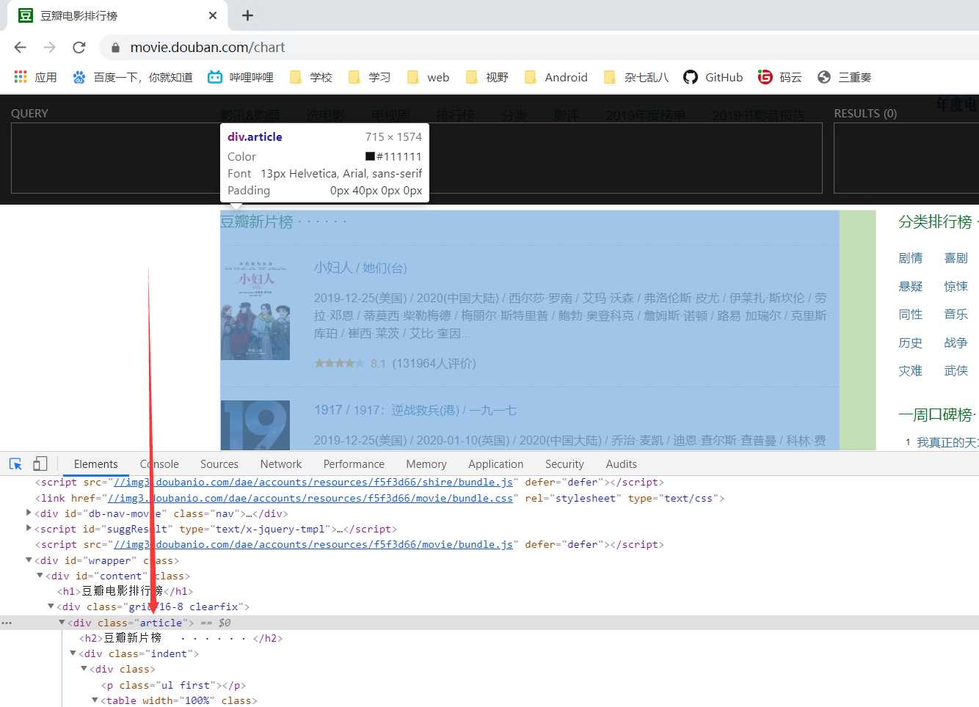This screenshot has height=707, width=979.
Task: Open the 武侠 category ranking link
Action: point(956,370)
